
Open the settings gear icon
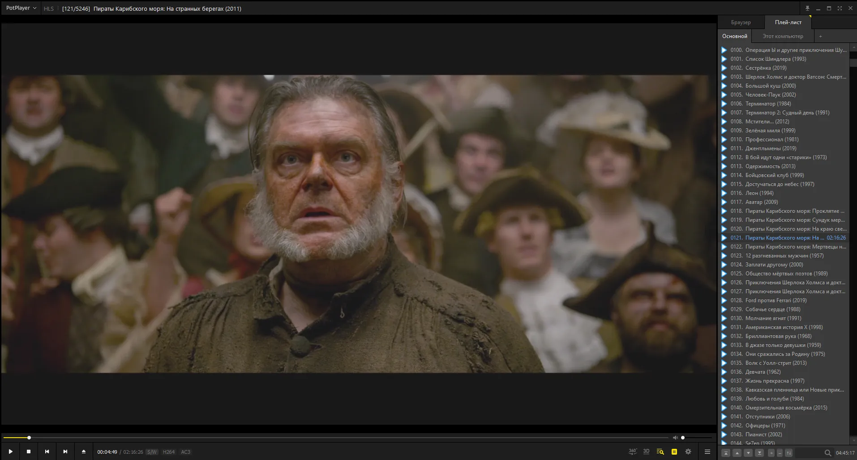pos(688,452)
